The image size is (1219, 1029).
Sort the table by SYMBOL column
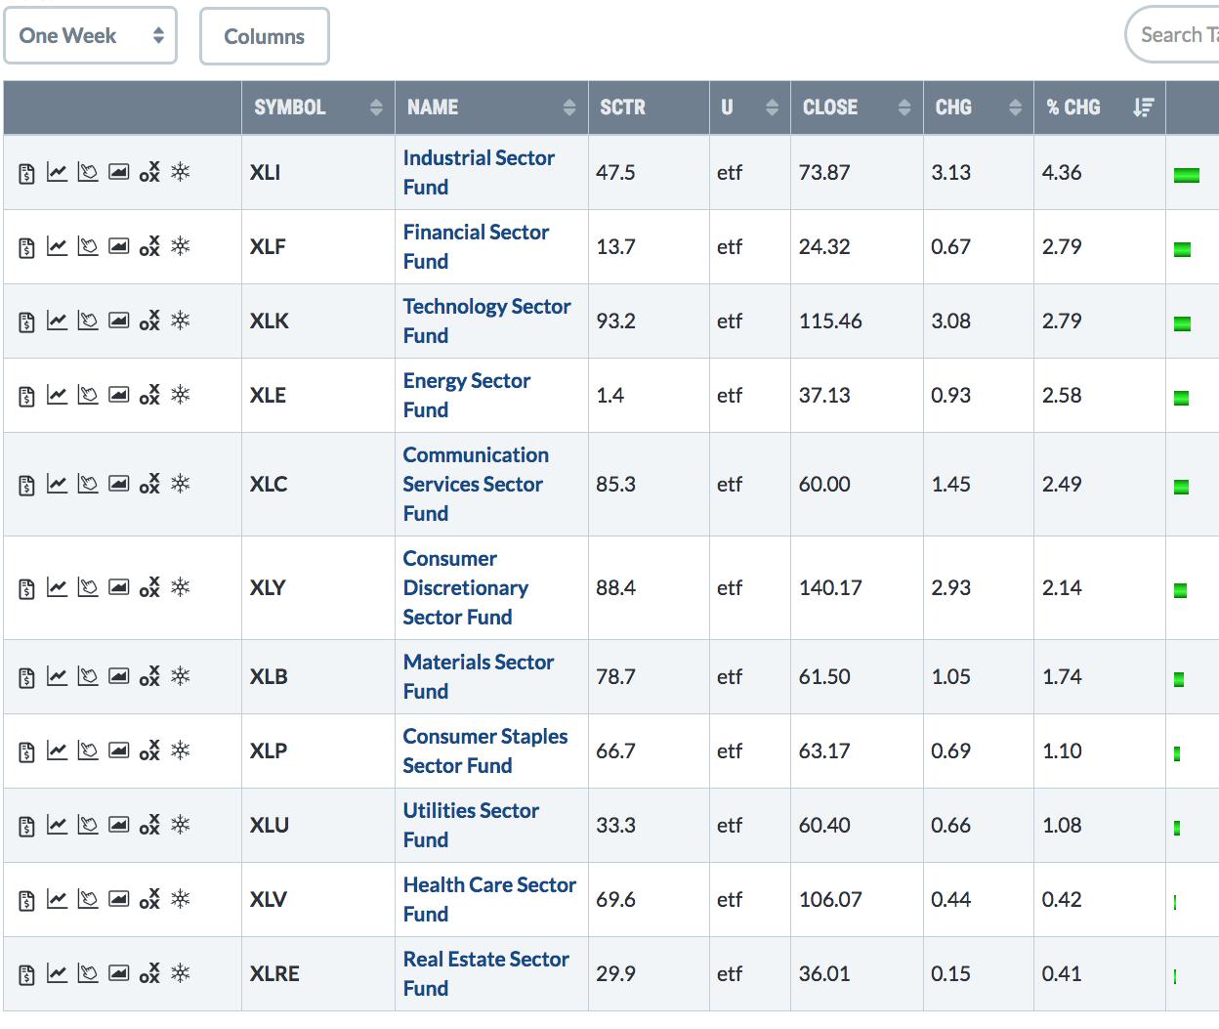pyautogui.click(x=316, y=107)
